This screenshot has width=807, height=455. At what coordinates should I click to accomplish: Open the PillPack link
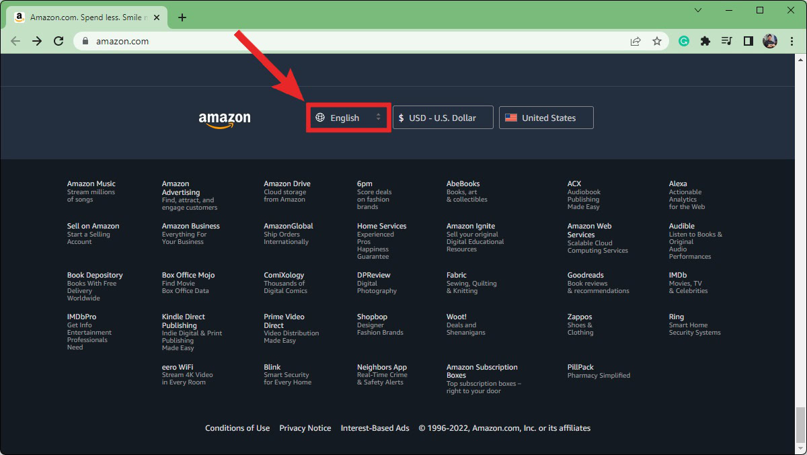point(581,367)
